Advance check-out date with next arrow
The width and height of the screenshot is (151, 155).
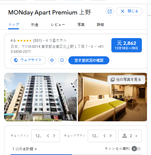(111, 136)
